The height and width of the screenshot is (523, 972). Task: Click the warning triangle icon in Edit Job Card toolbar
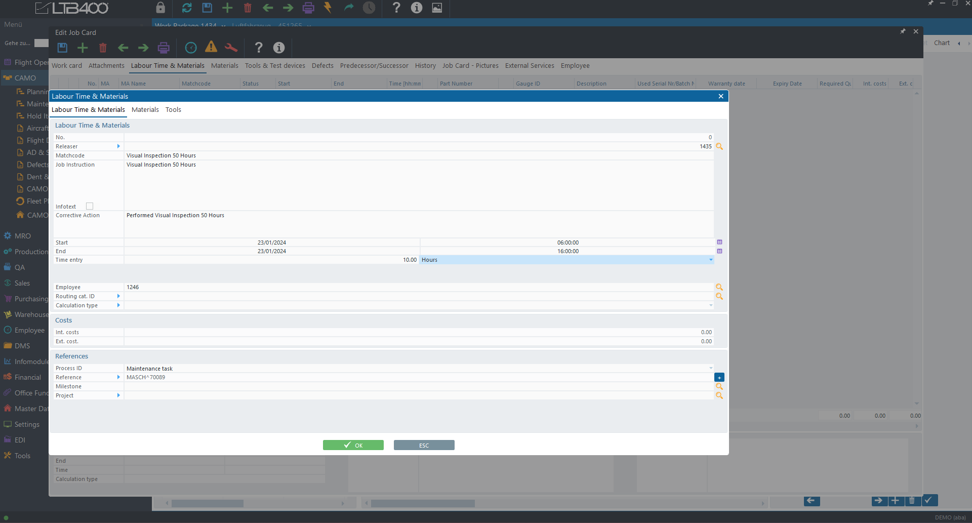coord(211,47)
